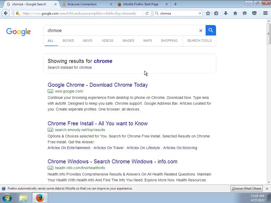Viewport: 271px width, 203px height.
Task: Click the Firefox taskbar icon
Action: pyautogui.click(x=40, y=198)
